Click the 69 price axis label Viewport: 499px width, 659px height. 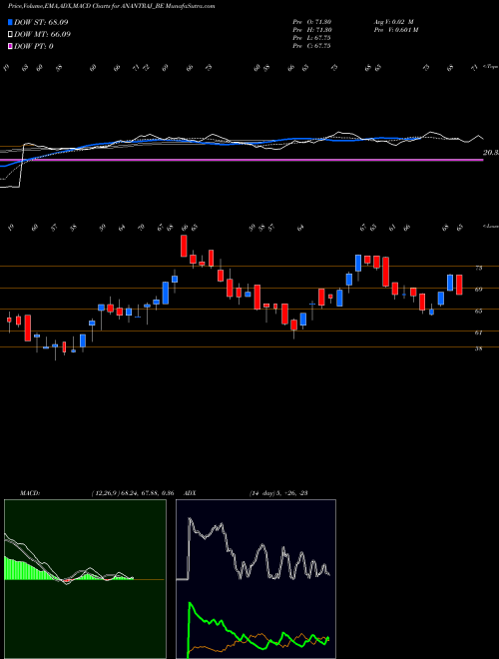coord(478,290)
